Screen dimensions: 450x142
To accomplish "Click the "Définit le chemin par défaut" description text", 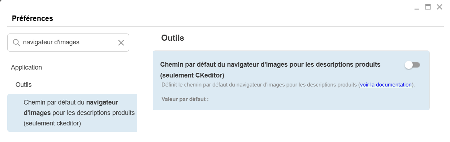I will point(287,85).
